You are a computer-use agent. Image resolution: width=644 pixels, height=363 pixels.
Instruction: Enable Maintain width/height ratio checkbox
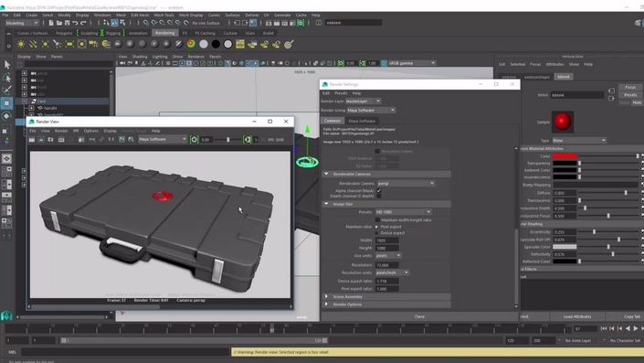(378, 220)
